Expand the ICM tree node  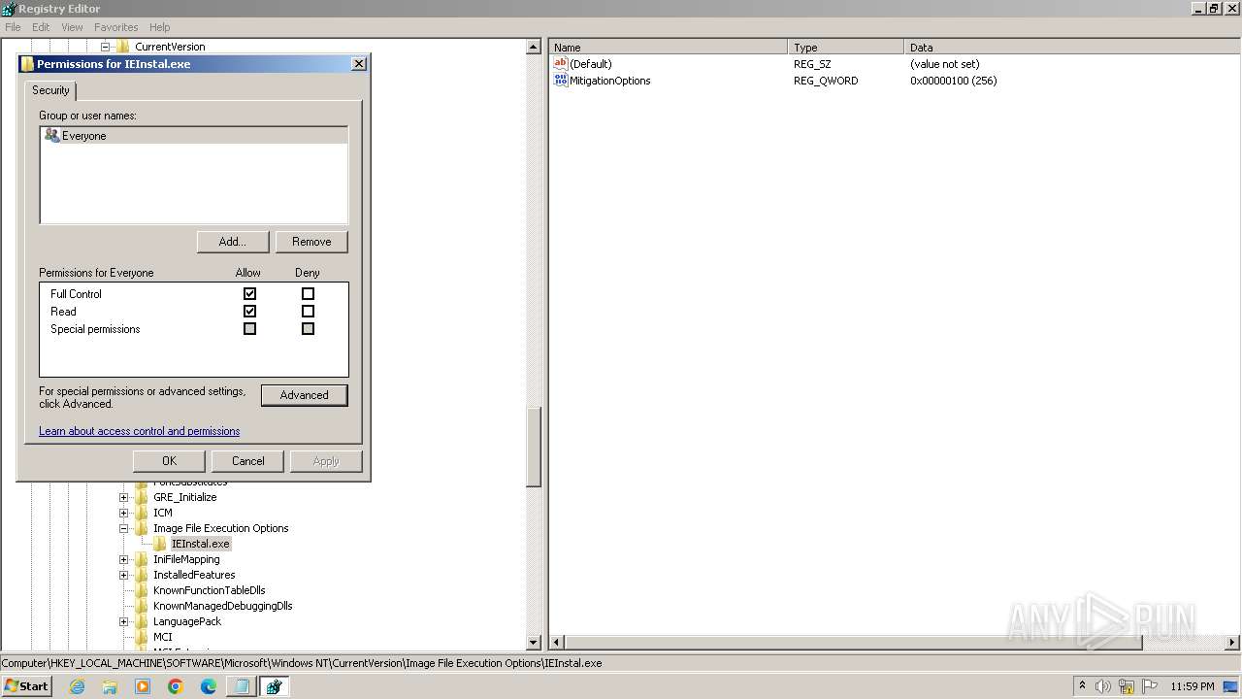[123, 513]
